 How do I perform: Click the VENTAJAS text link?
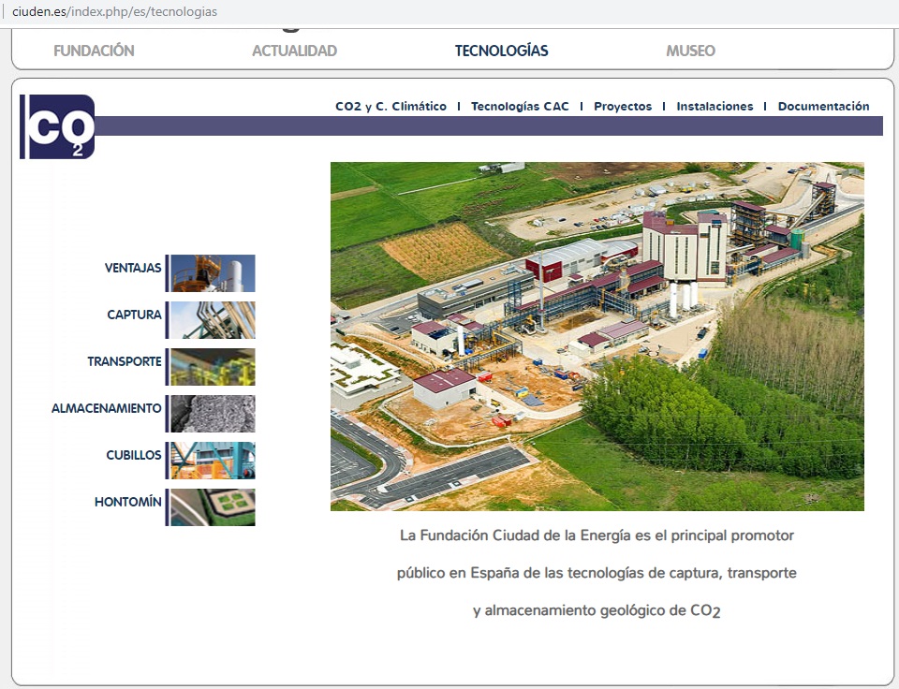133,268
